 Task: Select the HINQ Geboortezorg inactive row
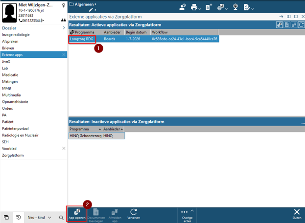[96, 136]
